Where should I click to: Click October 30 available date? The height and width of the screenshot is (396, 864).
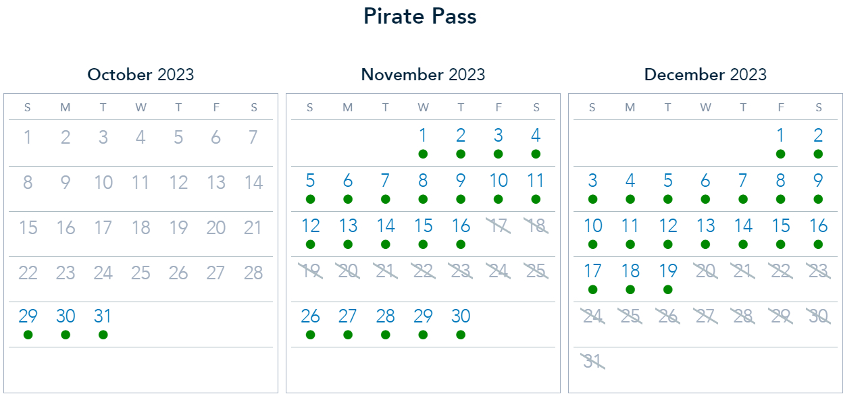tap(66, 316)
